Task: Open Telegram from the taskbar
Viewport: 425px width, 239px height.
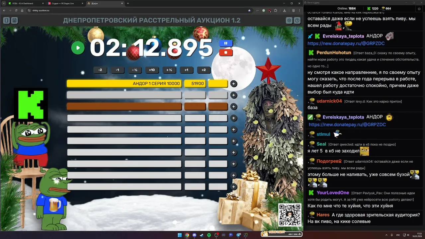Action: pos(238,235)
